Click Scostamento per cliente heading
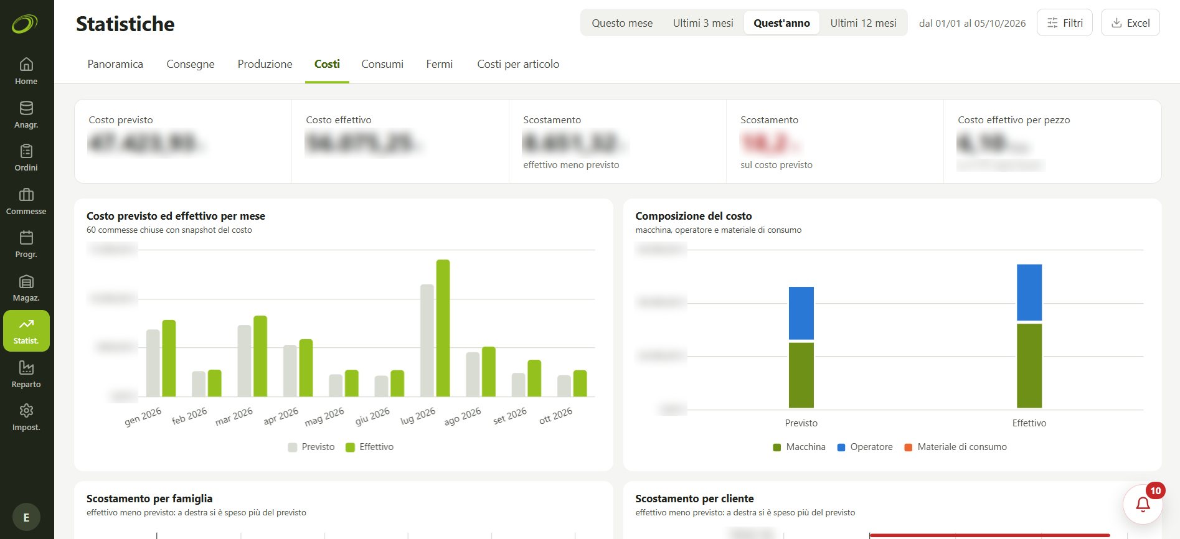This screenshot has height=539, width=1180. tap(694, 499)
